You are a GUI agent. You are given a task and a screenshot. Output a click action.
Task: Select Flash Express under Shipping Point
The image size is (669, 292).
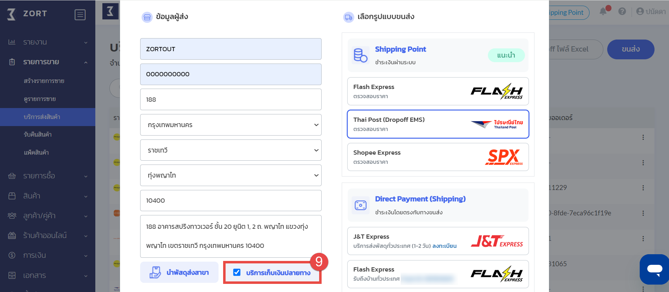[438, 91]
